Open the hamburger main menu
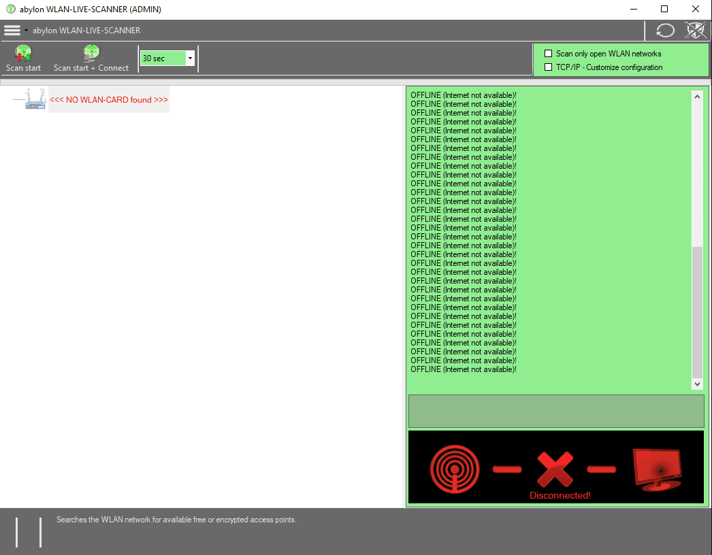The image size is (712, 555). (12, 31)
